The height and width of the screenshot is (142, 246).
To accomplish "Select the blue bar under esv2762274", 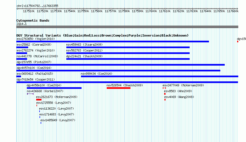I will (22, 53).
